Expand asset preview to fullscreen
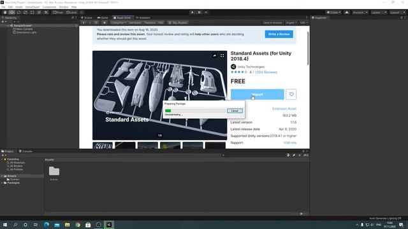Image resolution: width=408 pixels, height=229 pixels. pyautogui.click(x=222, y=55)
